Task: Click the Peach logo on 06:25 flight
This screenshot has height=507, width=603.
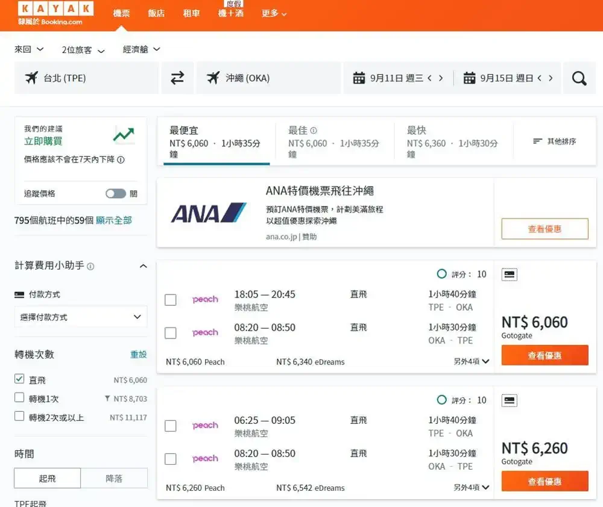Action: pos(205,425)
